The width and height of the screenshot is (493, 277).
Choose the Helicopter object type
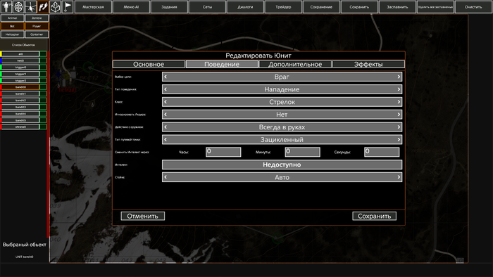point(12,34)
